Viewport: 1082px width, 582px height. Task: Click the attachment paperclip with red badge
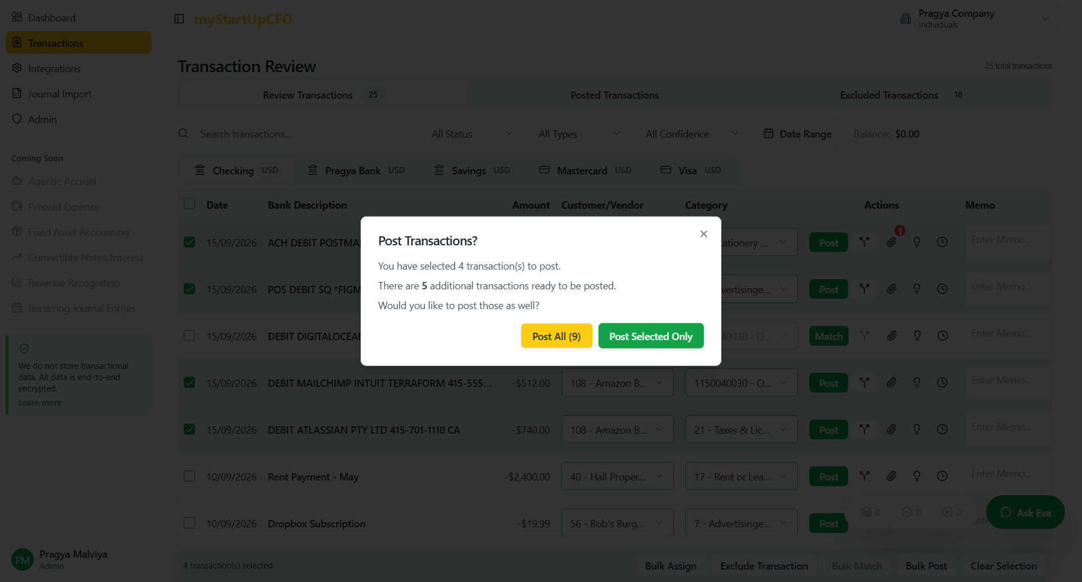[892, 241]
